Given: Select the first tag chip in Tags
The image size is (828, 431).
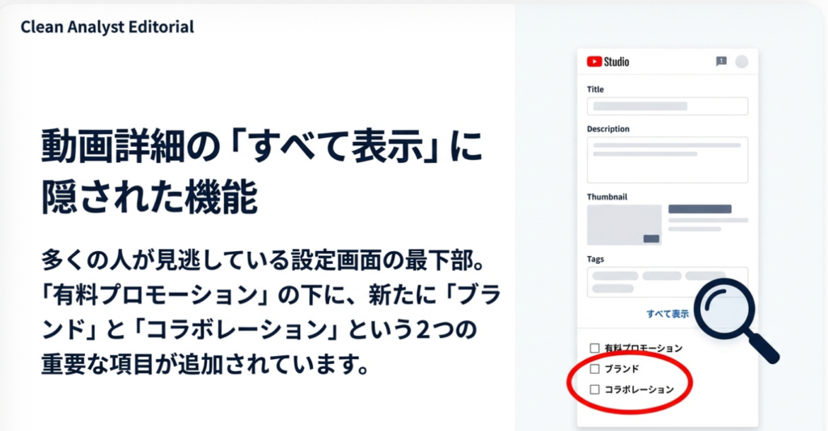Looking at the screenshot, I should coord(615,276).
